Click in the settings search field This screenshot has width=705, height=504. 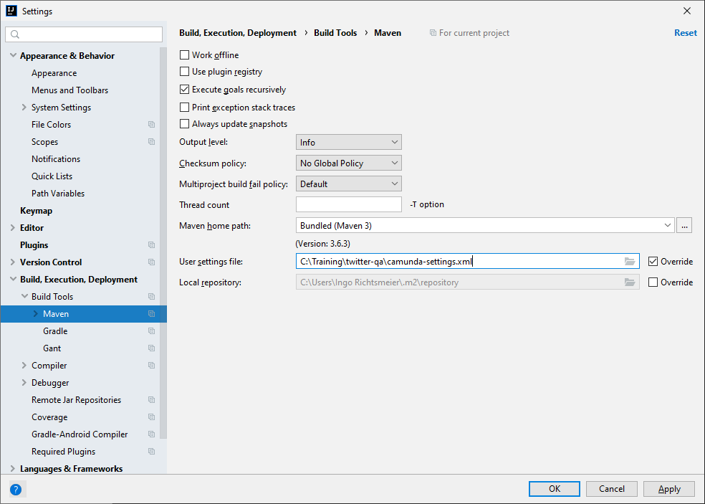coord(84,34)
